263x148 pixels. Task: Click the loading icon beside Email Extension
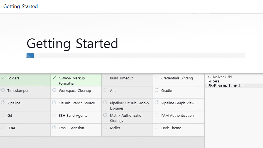click(54, 127)
